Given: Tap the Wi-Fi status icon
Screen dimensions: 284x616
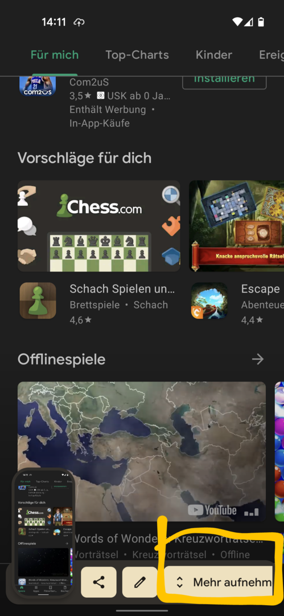Looking at the screenshot, I should 237,22.
